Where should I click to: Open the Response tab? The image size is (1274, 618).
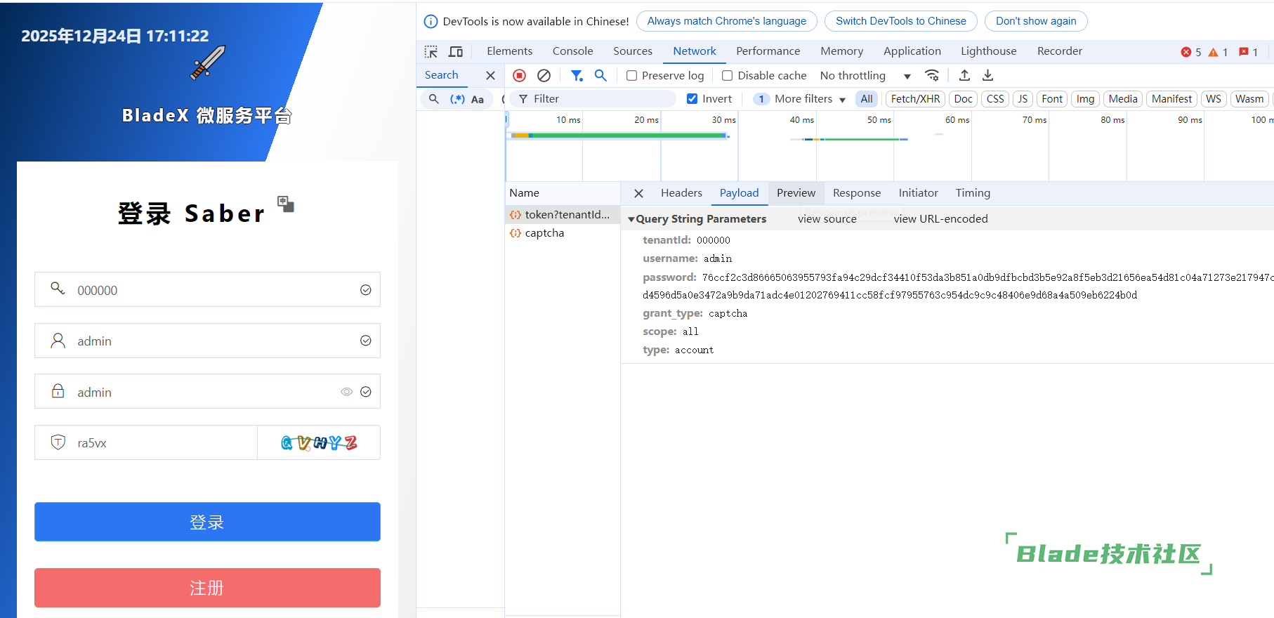tap(856, 193)
